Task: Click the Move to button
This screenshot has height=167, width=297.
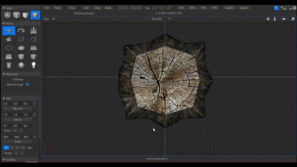Action: coord(18,109)
